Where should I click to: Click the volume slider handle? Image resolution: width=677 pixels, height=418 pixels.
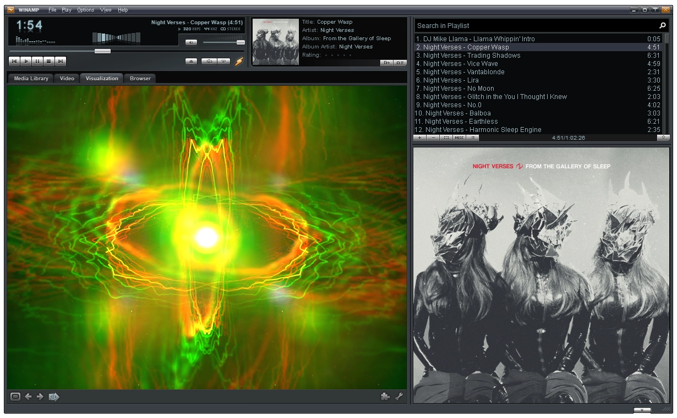click(241, 42)
